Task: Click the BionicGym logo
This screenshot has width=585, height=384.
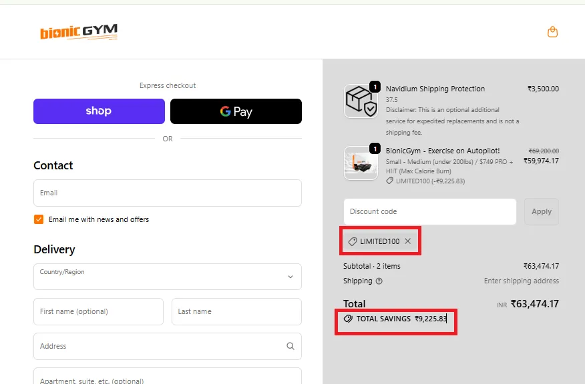Action: [x=79, y=32]
